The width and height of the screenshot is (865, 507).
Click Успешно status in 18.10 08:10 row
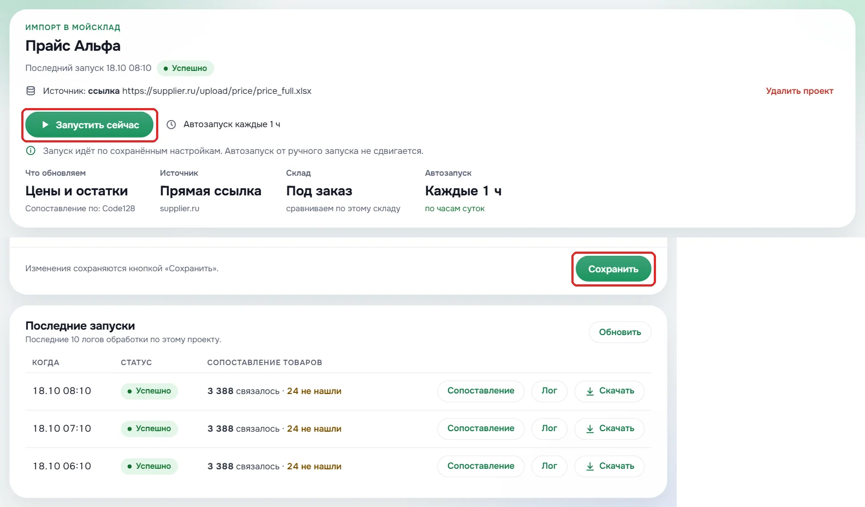(x=149, y=391)
